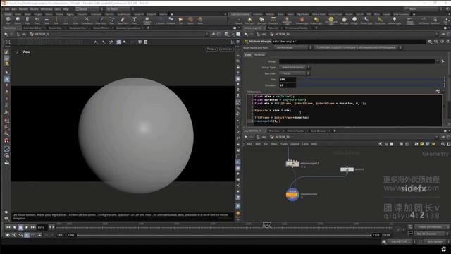Image resolution: width=451 pixels, height=254 pixels.
Task: Select the Torus shelf tool
Action: tap(37, 20)
